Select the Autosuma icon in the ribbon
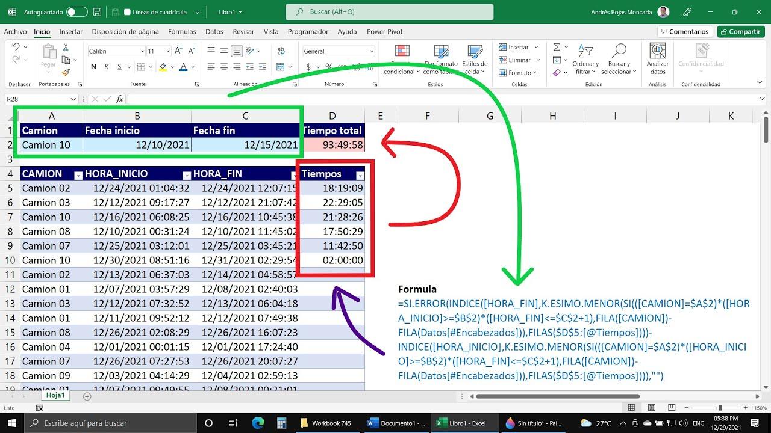Viewport: 771px width, 433px height. [x=557, y=46]
